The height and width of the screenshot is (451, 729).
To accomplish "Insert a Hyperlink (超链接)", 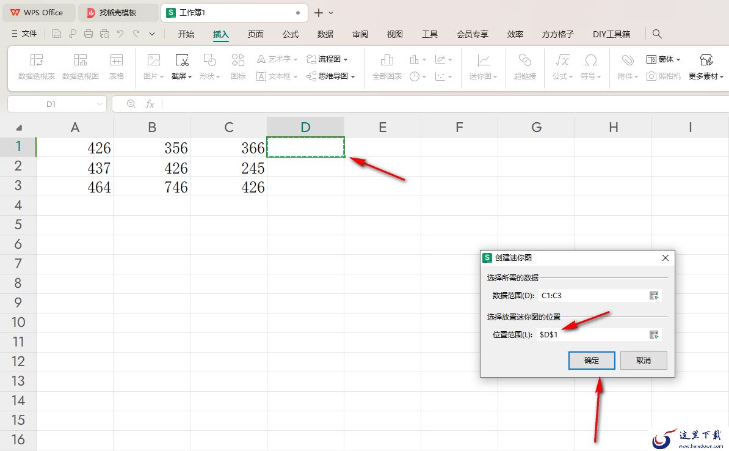I will tap(525, 67).
